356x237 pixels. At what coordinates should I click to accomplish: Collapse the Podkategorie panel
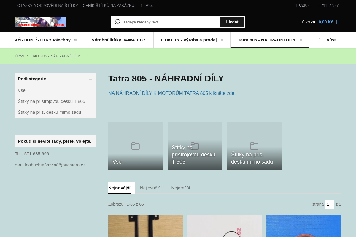(x=90, y=79)
